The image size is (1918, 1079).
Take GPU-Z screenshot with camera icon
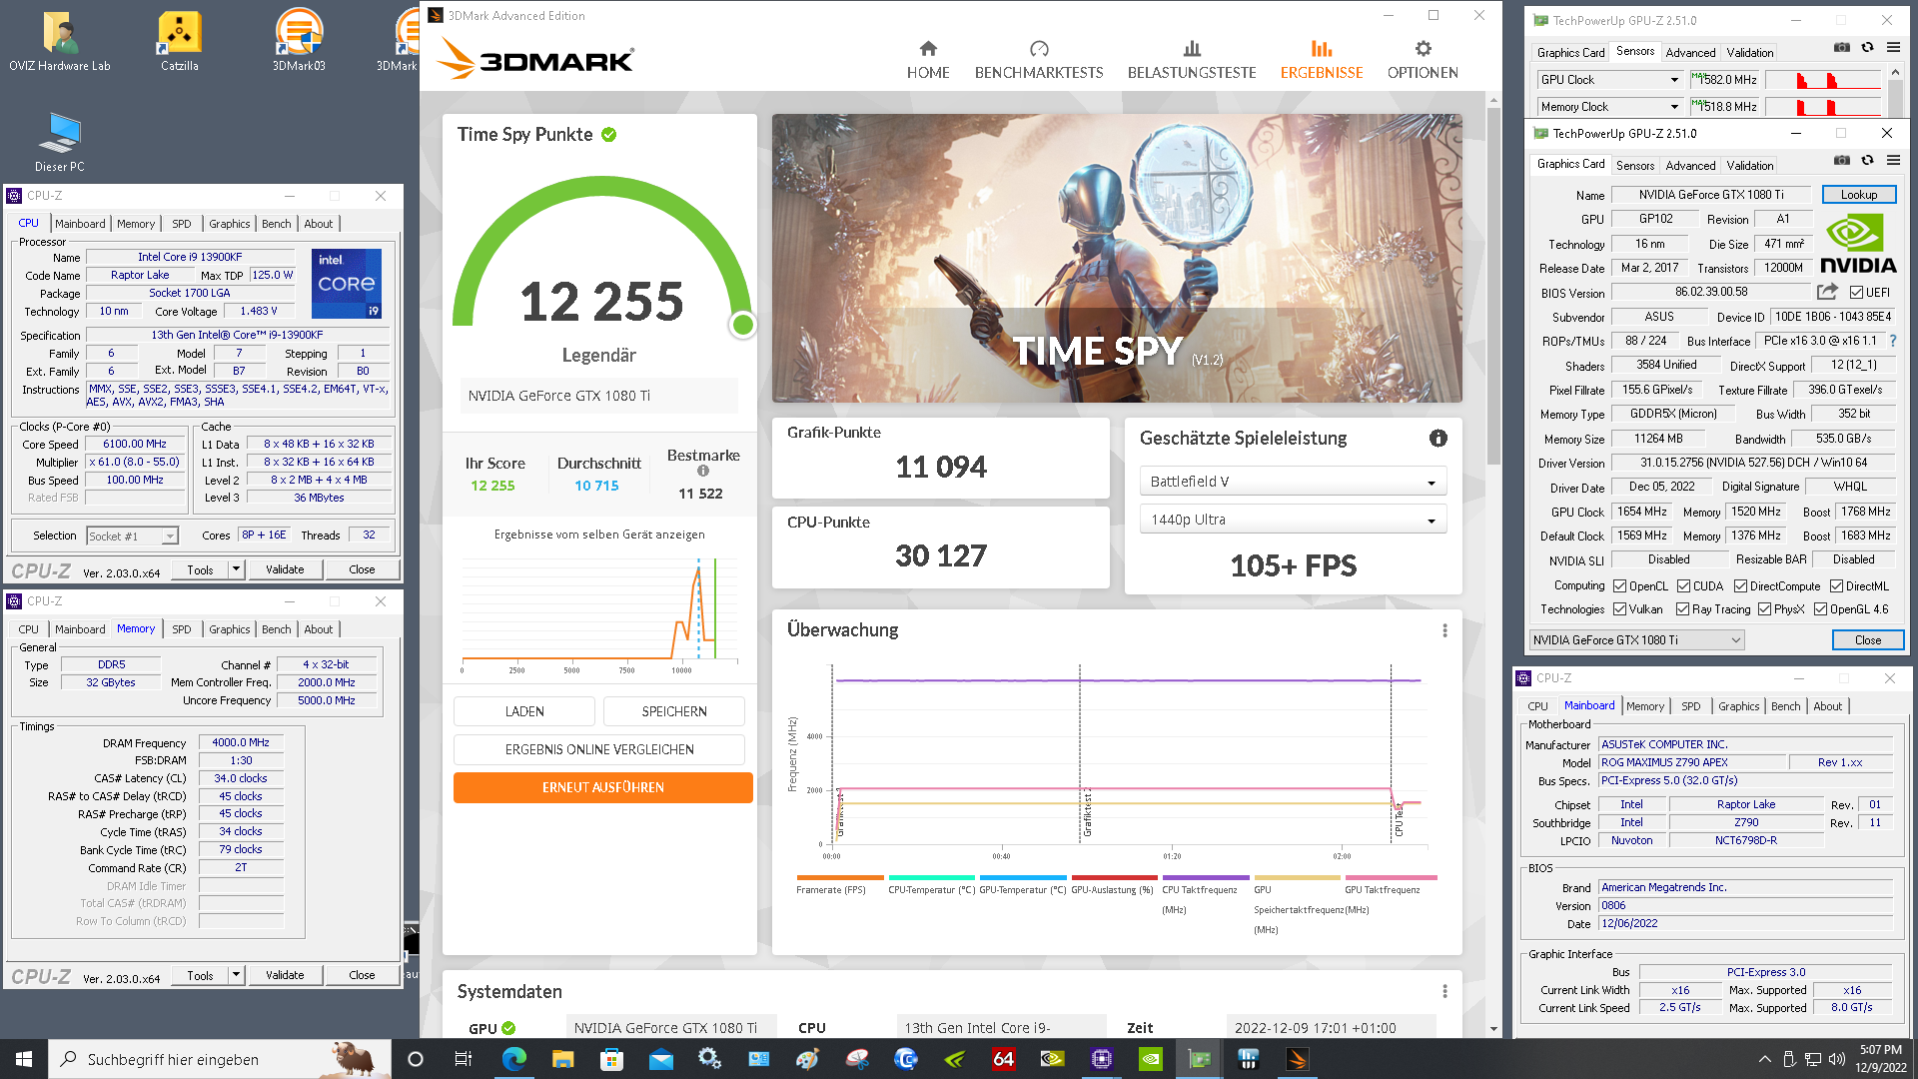[1842, 160]
